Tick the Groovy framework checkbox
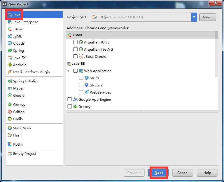 pyautogui.click(x=70, y=106)
